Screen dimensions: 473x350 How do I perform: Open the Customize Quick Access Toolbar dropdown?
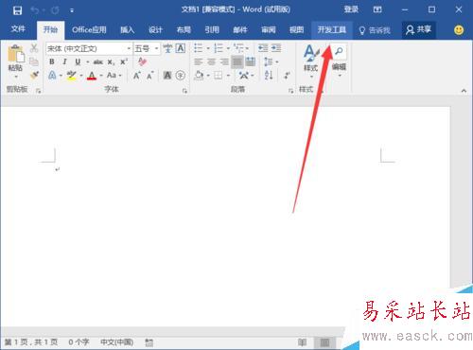click(72, 10)
